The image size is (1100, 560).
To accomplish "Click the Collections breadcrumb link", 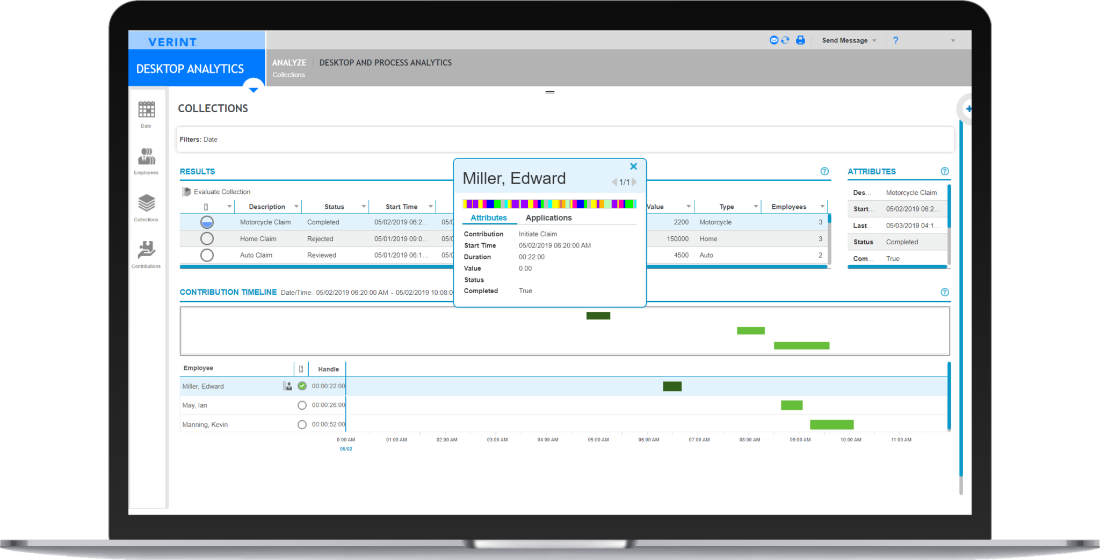I will click(x=288, y=75).
